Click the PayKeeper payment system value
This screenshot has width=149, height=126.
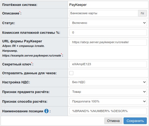(78, 5)
